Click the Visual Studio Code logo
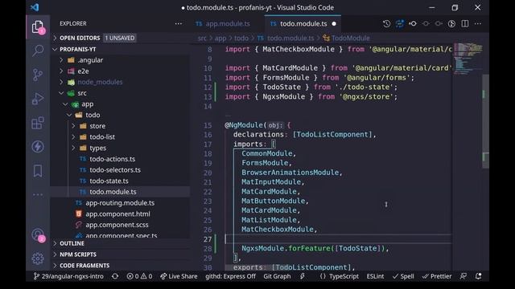515x289 pixels. (x=35, y=7)
